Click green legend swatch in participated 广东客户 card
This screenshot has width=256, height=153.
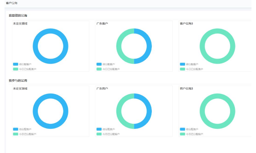coord(99,134)
